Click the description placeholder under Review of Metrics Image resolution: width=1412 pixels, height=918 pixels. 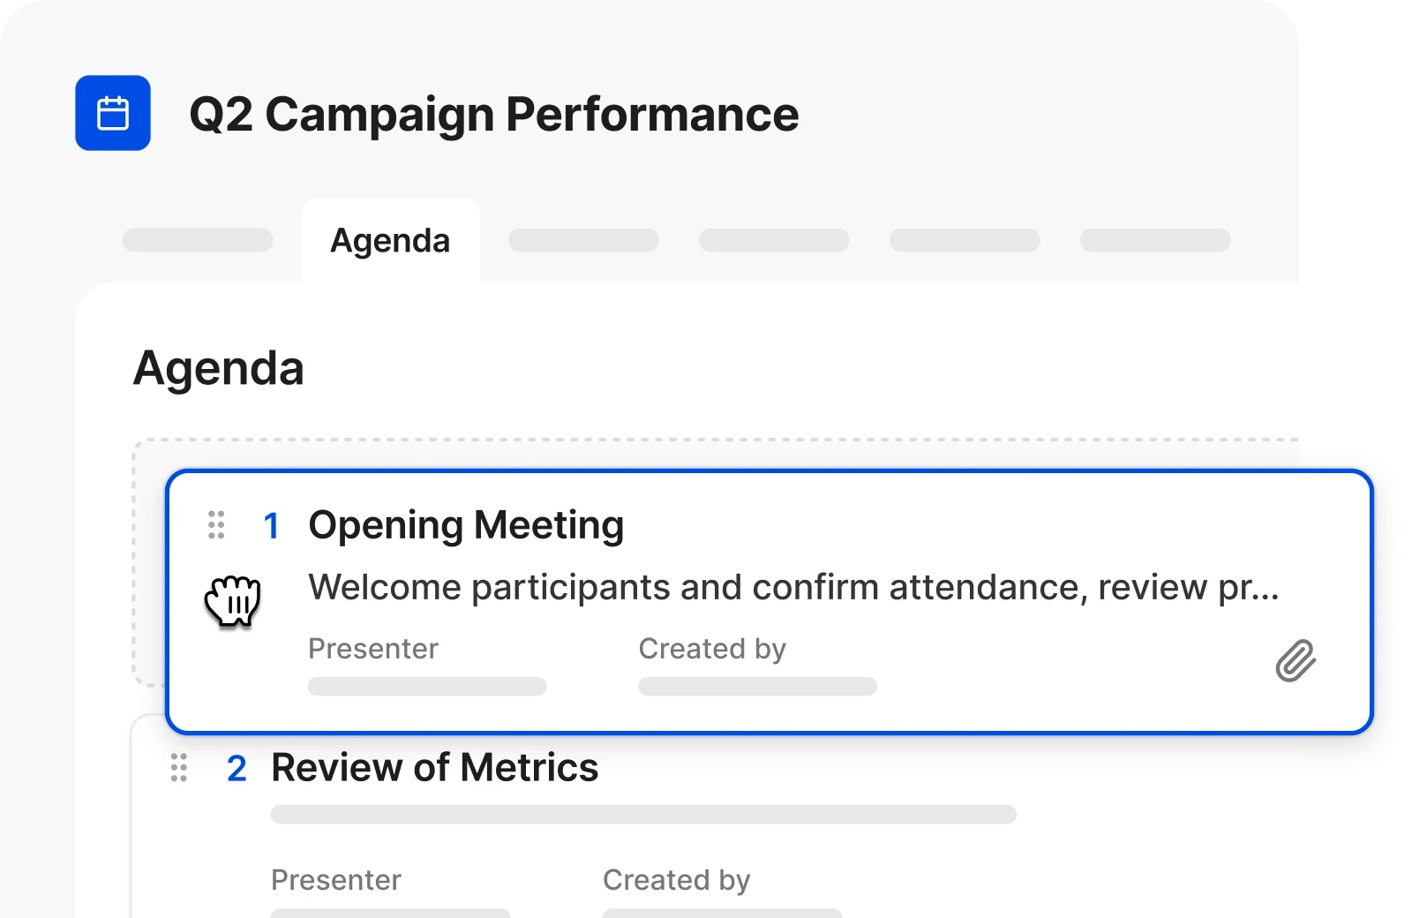point(643,814)
